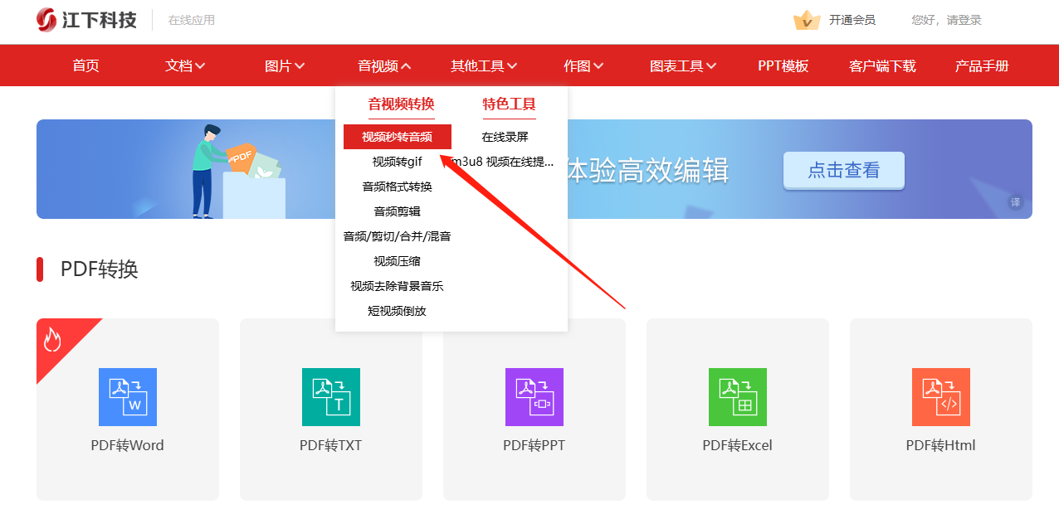Expand the 图表工具 dropdown menu
This screenshot has height=514, width=1059.
coord(683,66)
